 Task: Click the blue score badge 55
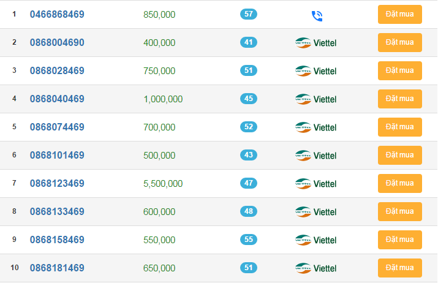[x=249, y=240]
